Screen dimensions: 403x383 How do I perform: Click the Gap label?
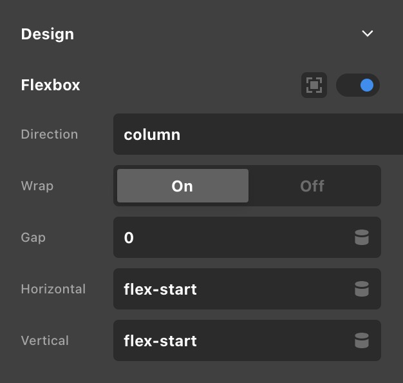tap(33, 238)
